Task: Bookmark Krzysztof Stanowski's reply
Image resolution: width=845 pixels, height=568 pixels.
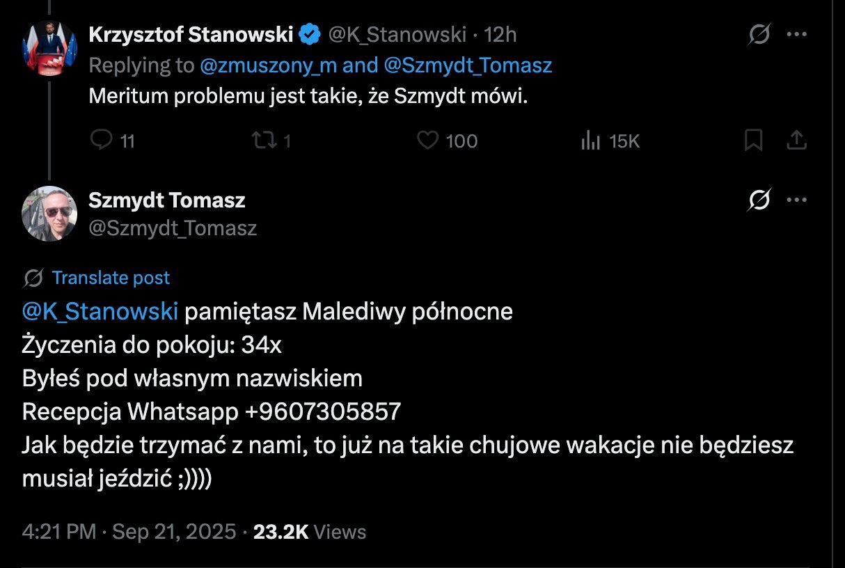Action: [753, 141]
